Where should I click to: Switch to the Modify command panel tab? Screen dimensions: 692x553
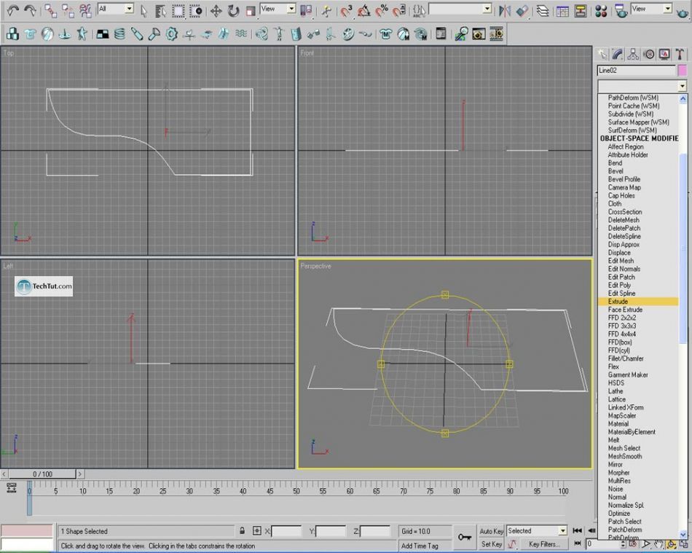click(x=618, y=55)
